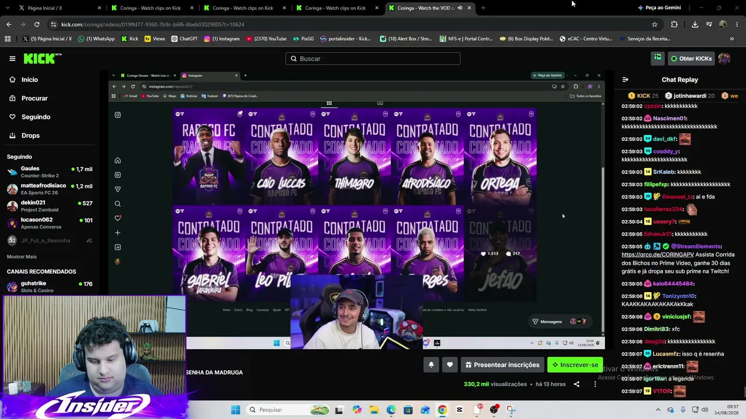This screenshot has height=419, width=746.
Task: Open the Instagram bookmark
Action: click(221, 39)
